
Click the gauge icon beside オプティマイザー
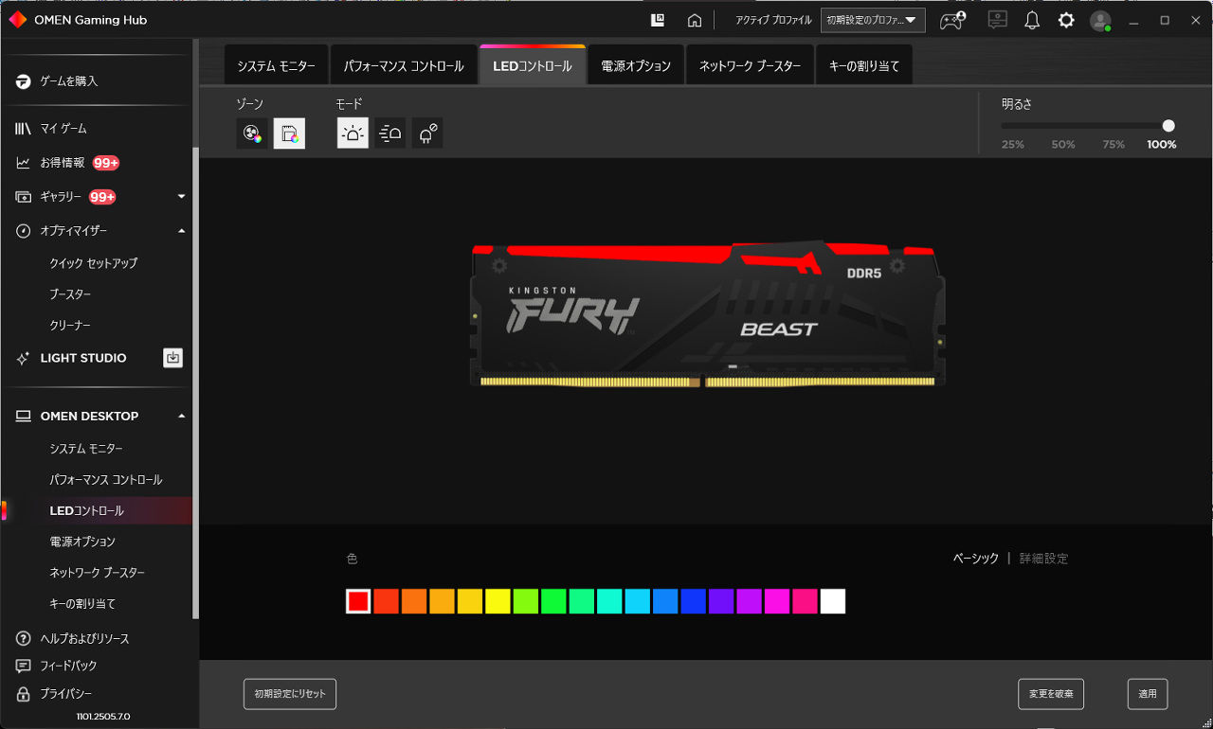coord(24,231)
